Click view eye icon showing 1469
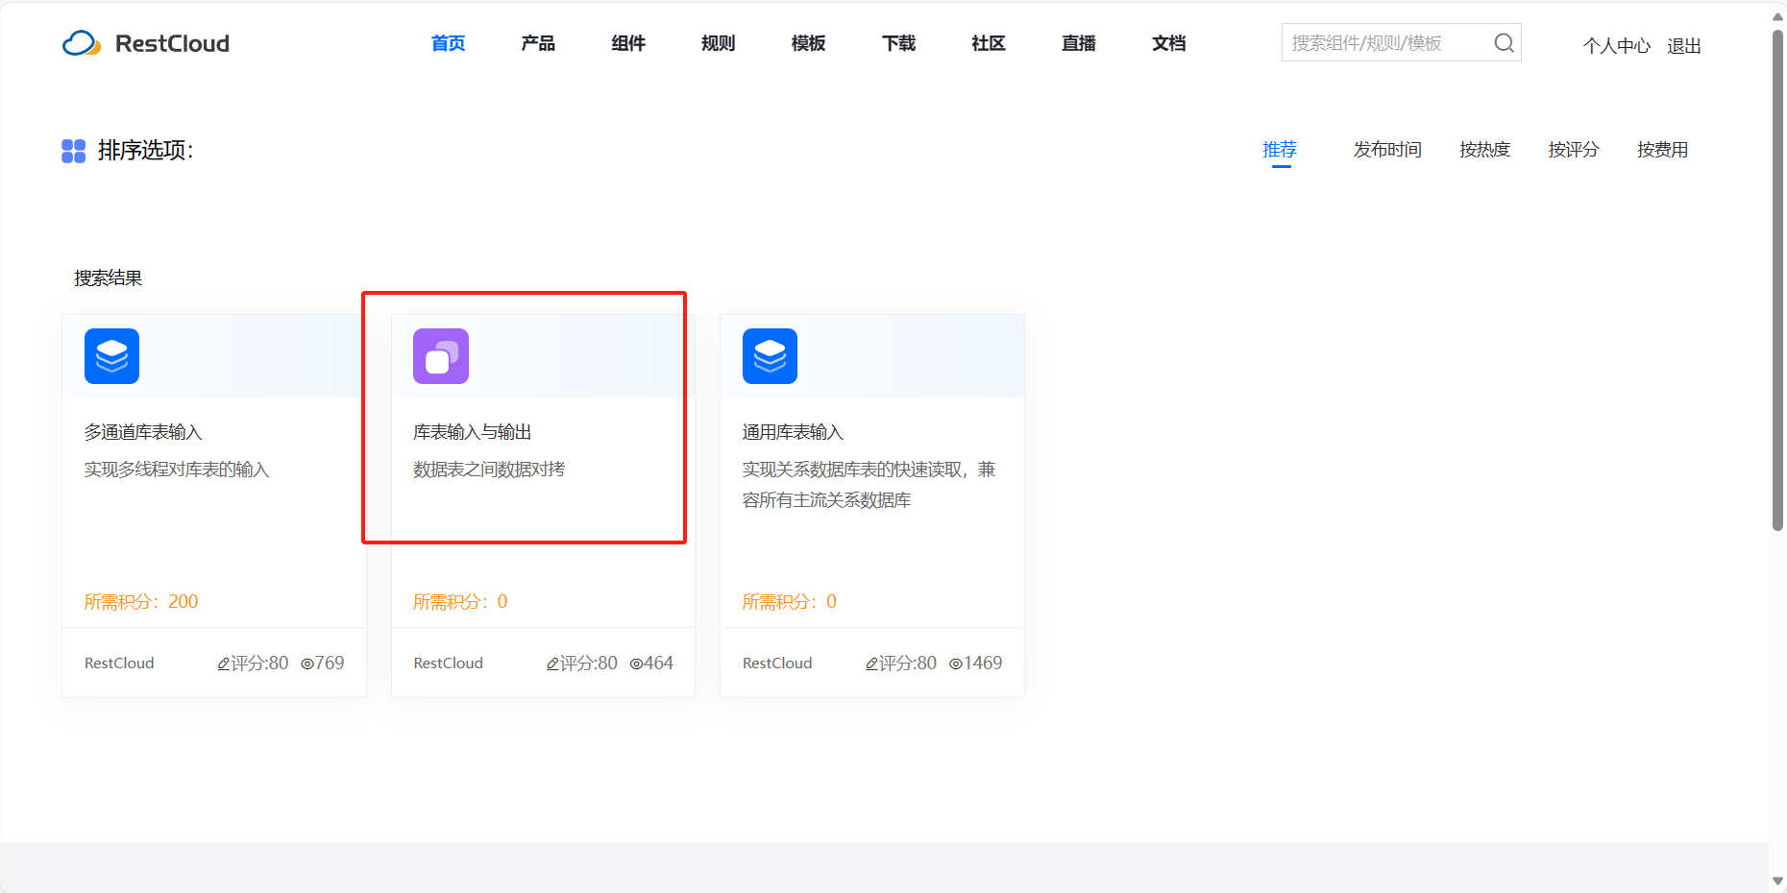This screenshot has height=893, width=1787. click(955, 664)
